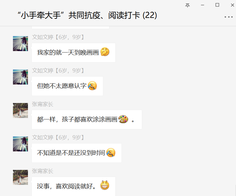Click the paint palette emoji
Viewport: 236px width, 196px height.
[x=123, y=119]
